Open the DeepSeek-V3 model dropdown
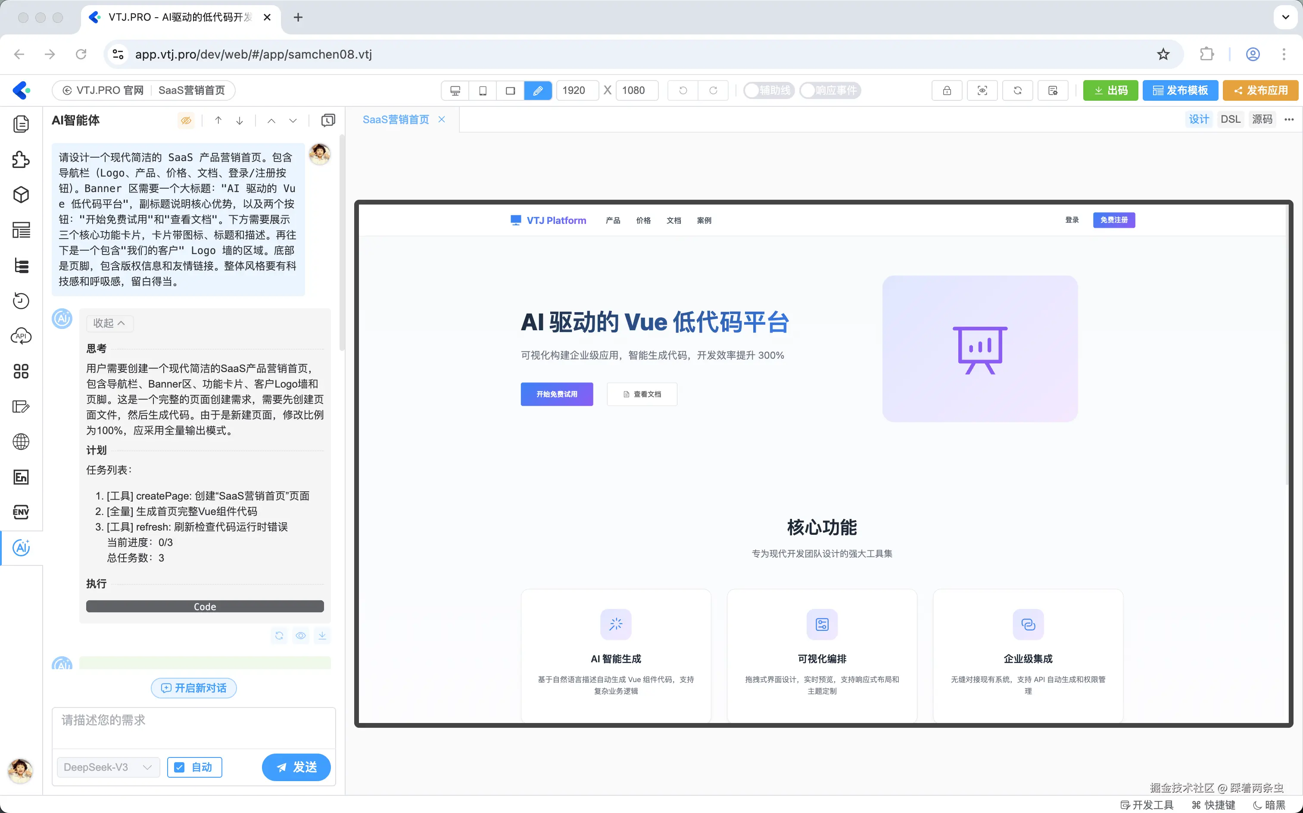Image resolution: width=1303 pixels, height=813 pixels. click(x=108, y=767)
